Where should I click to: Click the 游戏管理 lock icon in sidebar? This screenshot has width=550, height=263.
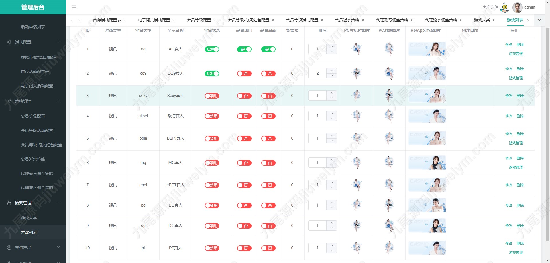(x=9, y=203)
